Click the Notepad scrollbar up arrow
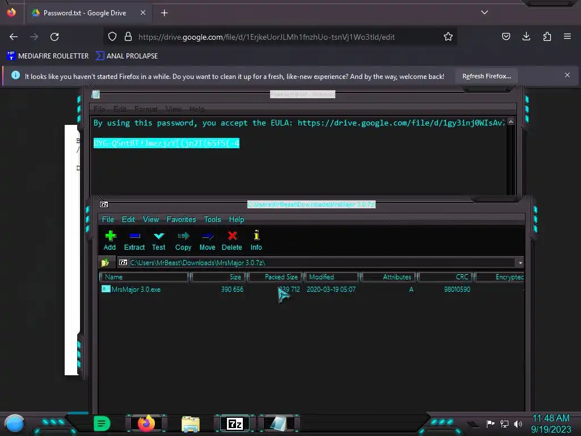This screenshot has width=581, height=436. coord(511,121)
